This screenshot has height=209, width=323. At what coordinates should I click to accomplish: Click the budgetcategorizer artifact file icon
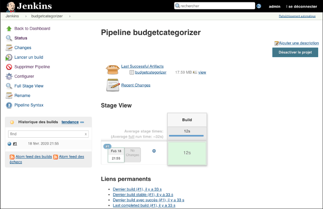(132, 72)
